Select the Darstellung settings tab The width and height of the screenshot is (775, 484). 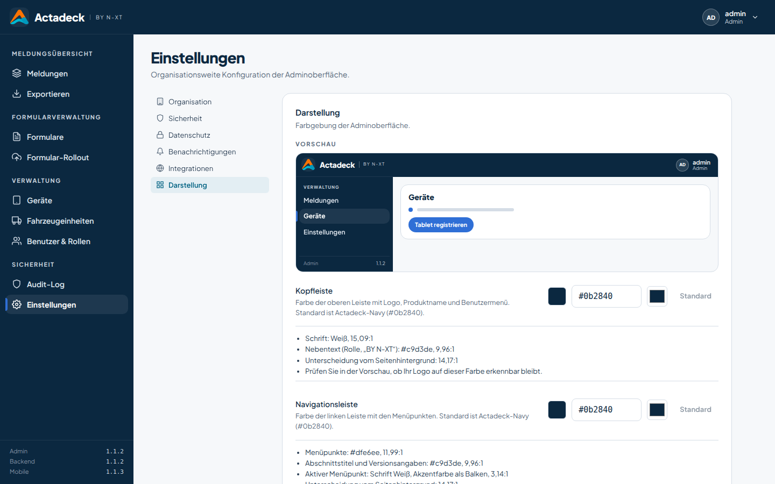210,185
